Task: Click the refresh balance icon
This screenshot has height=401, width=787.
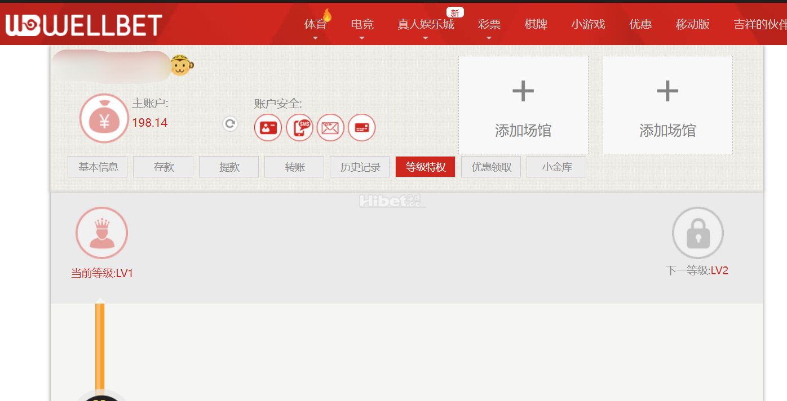Action: 230,124
